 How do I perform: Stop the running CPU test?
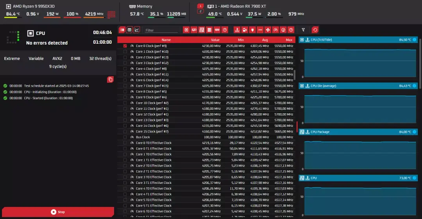coord(58,212)
